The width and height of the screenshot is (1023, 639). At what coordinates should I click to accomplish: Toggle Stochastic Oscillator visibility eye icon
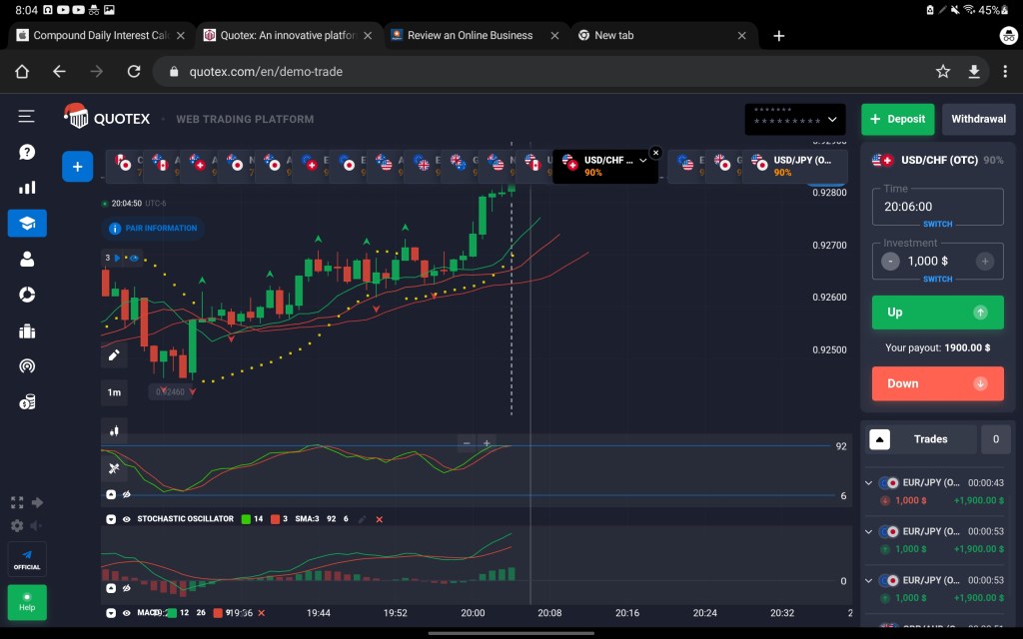click(x=127, y=519)
